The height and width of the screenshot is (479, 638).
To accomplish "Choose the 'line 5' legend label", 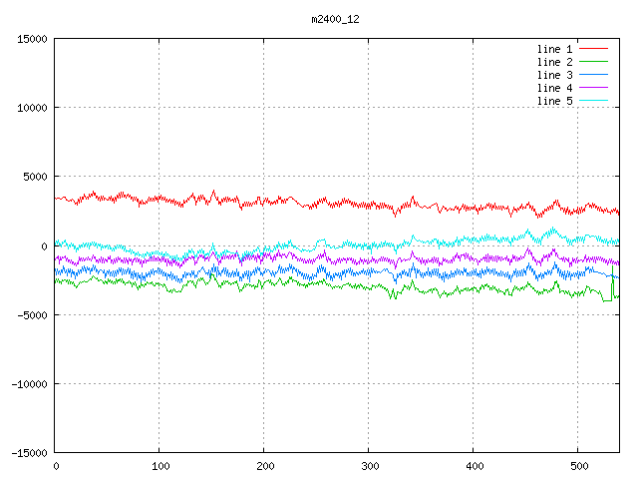I will pyautogui.click(x=554, y=101).
